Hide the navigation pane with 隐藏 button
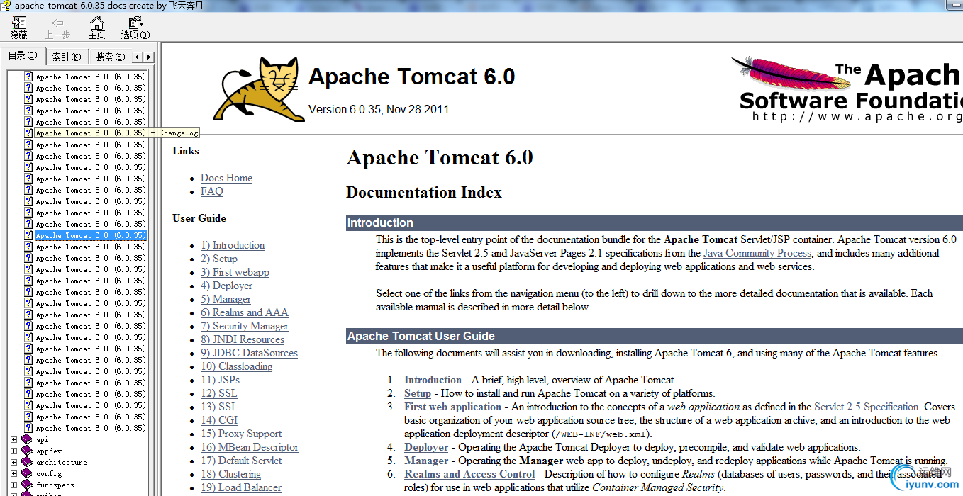963x496 pixels. tap(18, 28)
